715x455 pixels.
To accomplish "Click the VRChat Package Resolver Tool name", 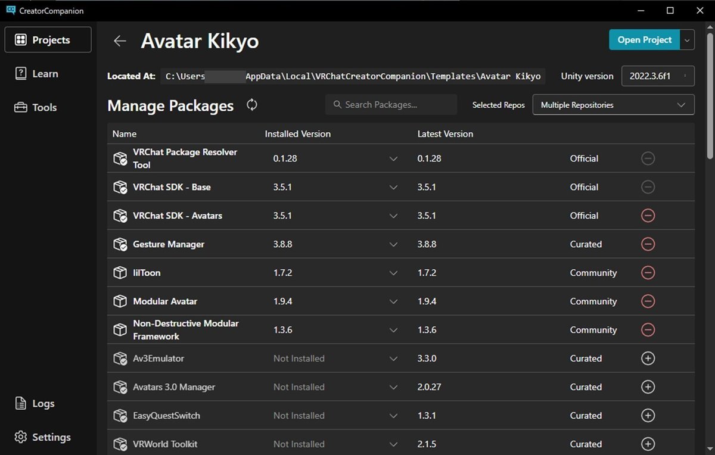I will pyautogui.click(x=185, y=158).
